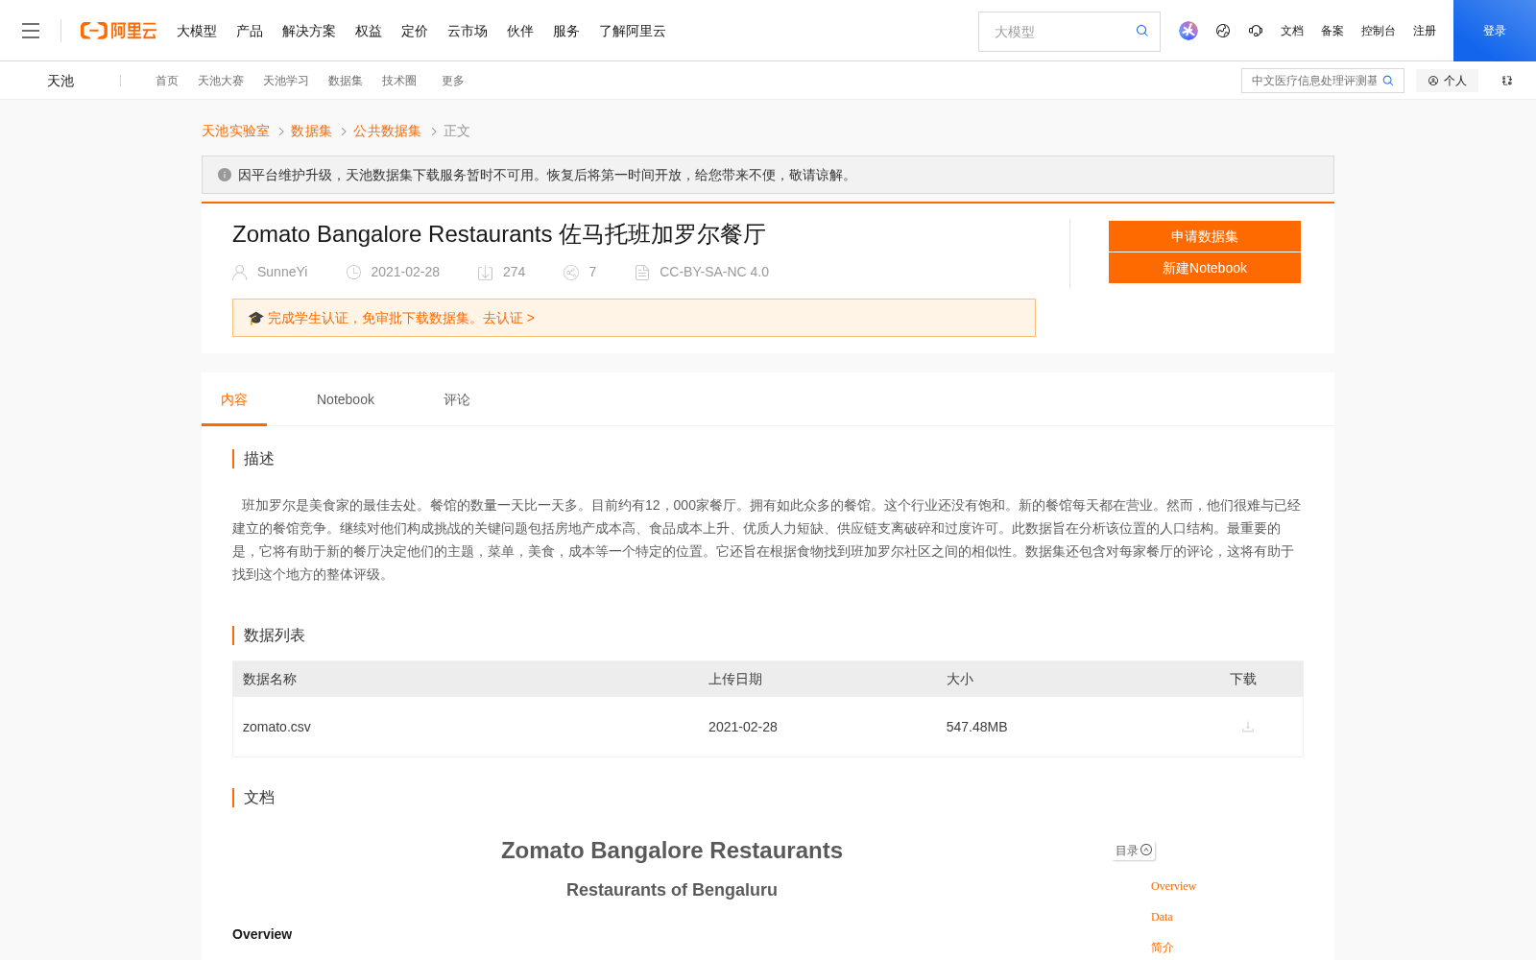Open the 伙伴 menu item
This screenshot has height=960, width=1536.
pyautogui.click(x=520, y=31)
